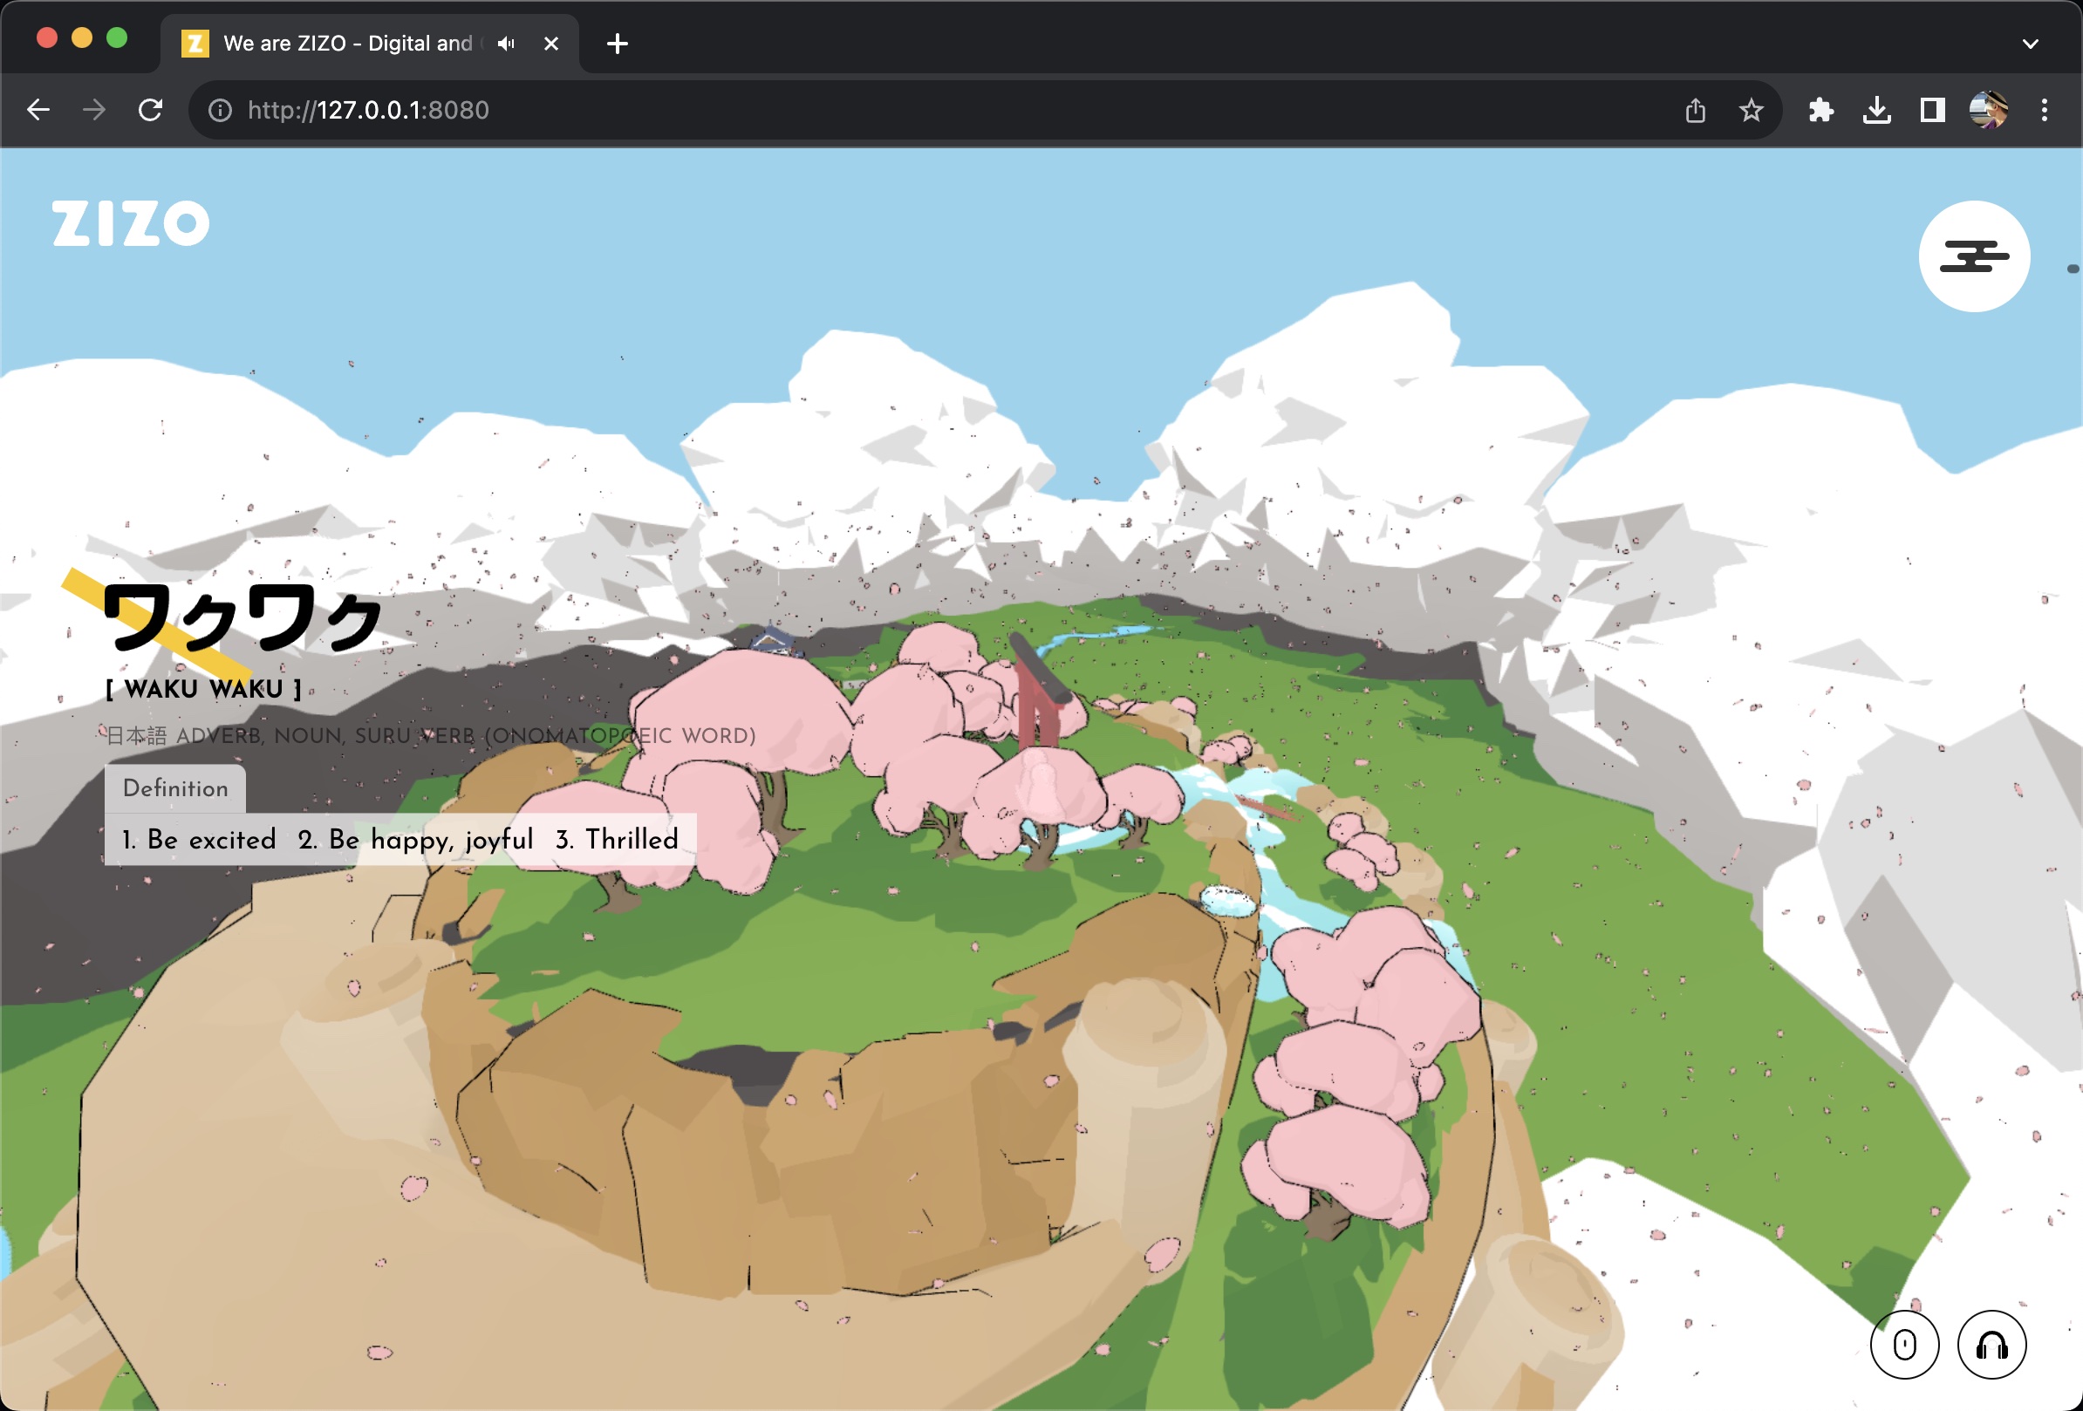
Task: Click the share page icon
Action: click(1694, 110)
